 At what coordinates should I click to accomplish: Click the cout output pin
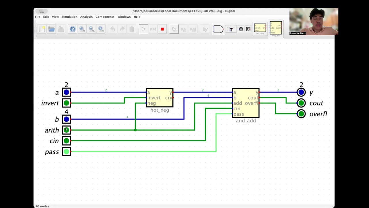(301, 103)
